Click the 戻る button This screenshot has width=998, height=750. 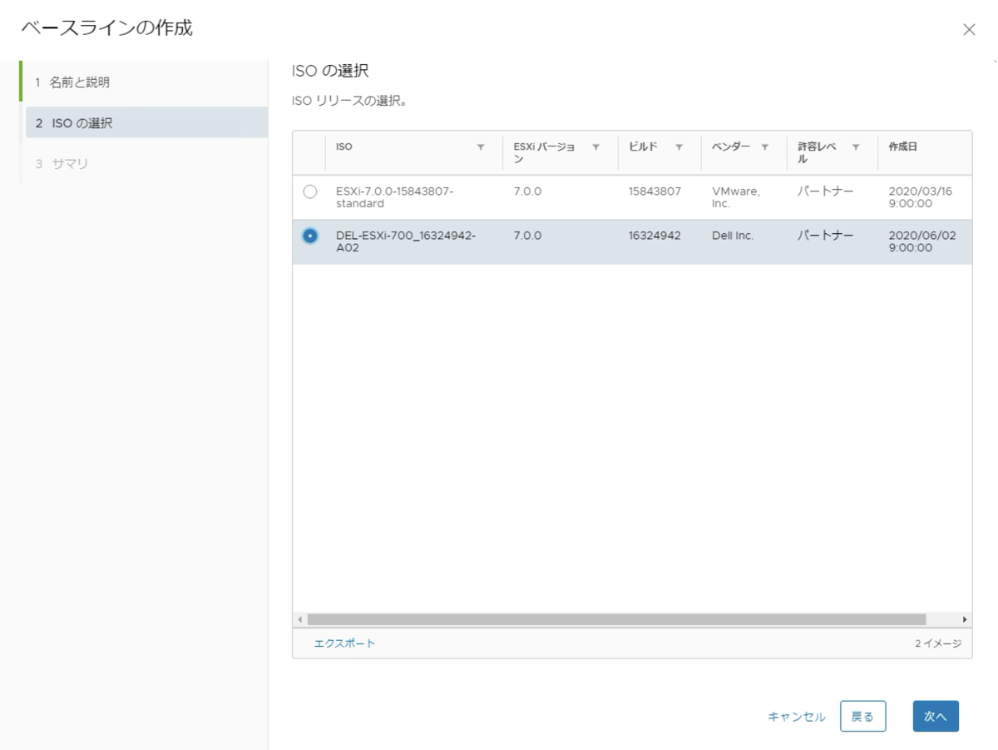click(x=862, y=717)
